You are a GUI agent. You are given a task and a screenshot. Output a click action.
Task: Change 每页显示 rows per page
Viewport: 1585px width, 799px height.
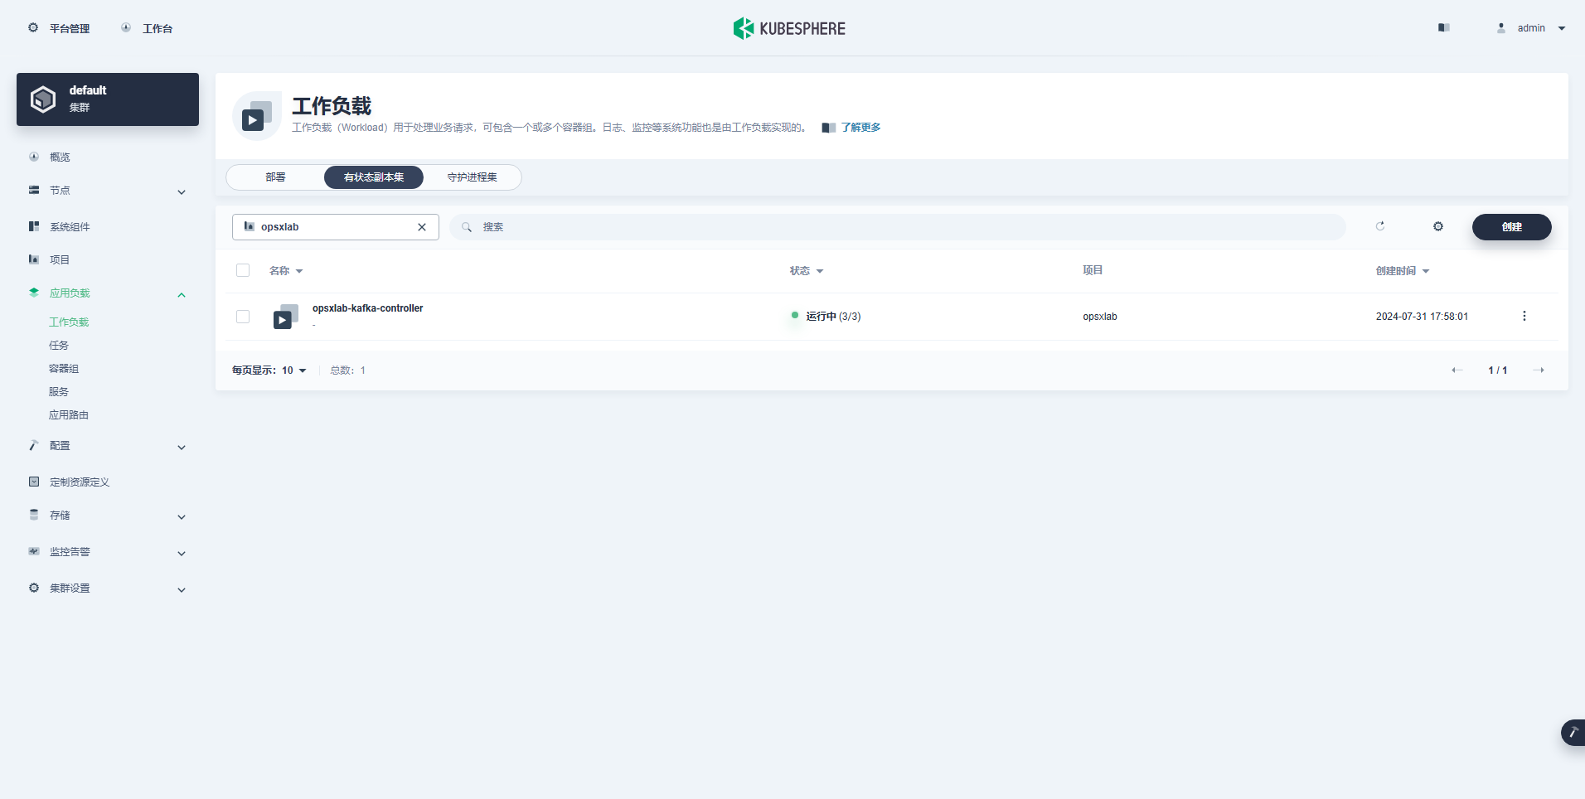(x=269, y=370)
